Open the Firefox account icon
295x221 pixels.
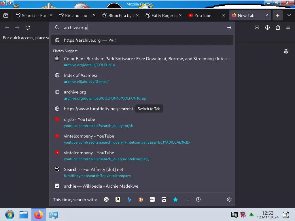tap(267, 28)
